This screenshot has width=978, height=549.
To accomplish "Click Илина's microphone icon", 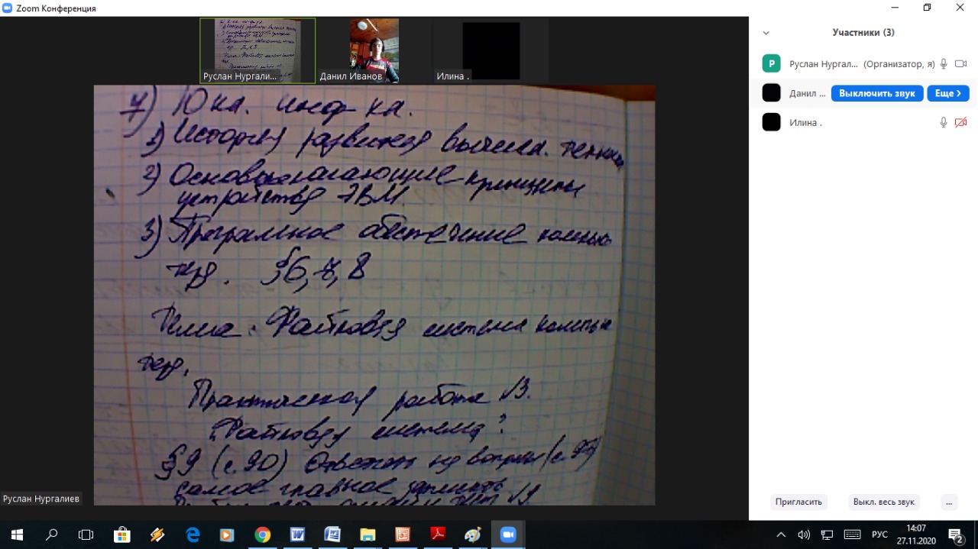I will coord(944,122).
